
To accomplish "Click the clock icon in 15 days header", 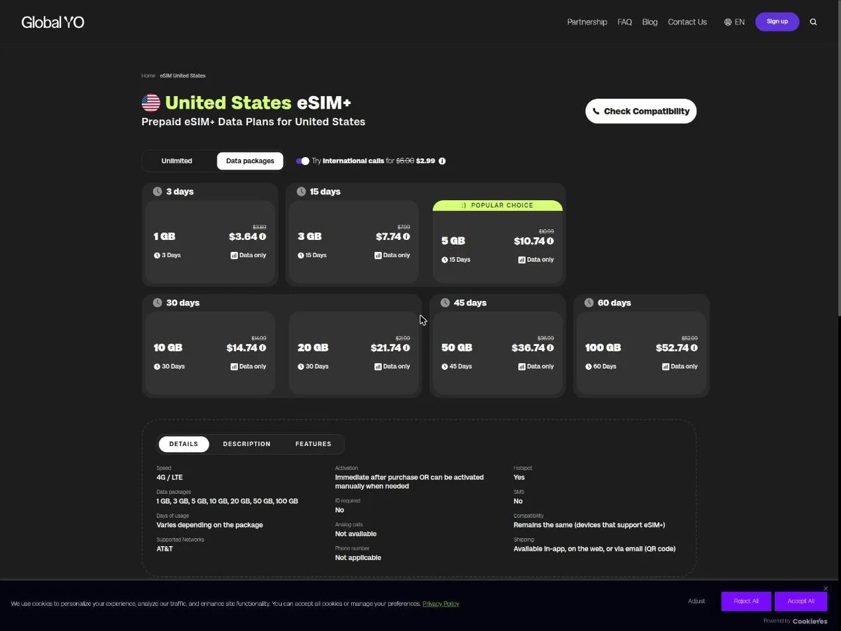I will tap(301, 192).
